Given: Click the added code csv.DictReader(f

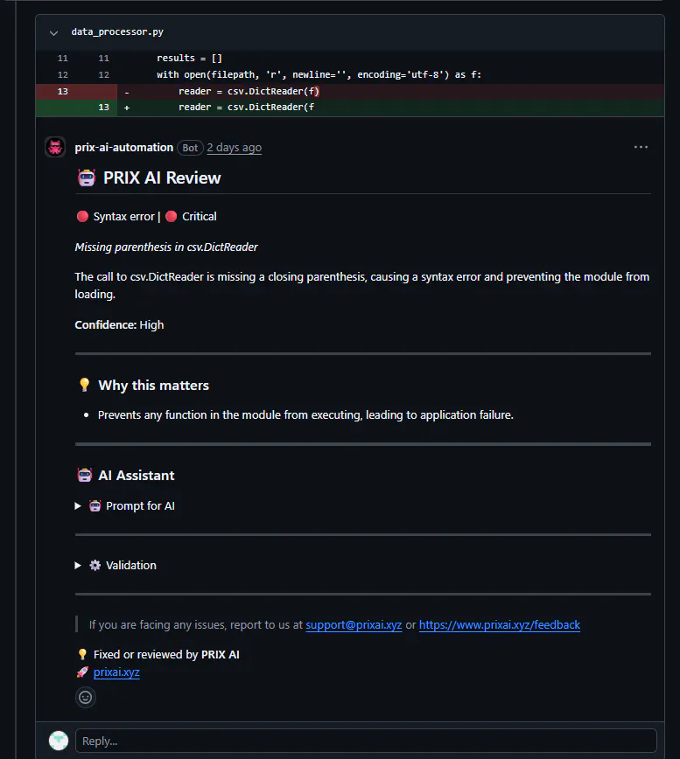Looking at the screenshot, I should tap(246, 107).
